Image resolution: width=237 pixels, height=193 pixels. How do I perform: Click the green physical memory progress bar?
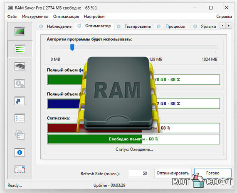tap(133, 80)
